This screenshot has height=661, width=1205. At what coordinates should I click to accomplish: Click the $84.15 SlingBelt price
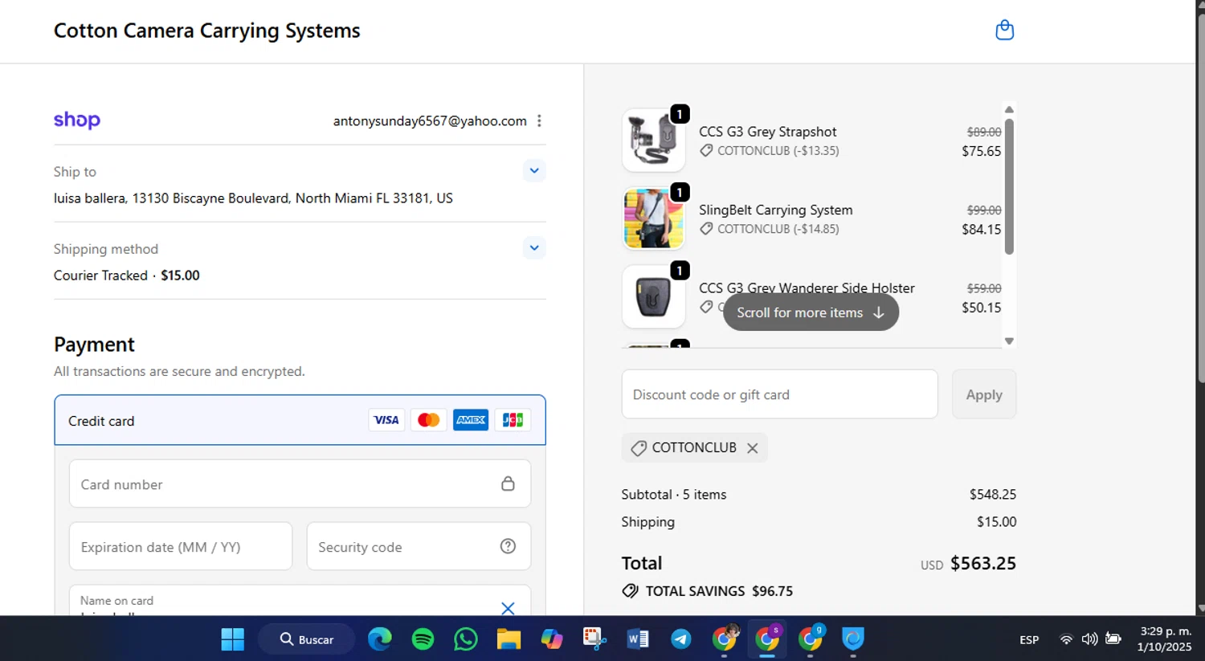click(x=981, y=229)
